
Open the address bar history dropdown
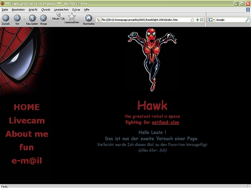tap(202, 20)
